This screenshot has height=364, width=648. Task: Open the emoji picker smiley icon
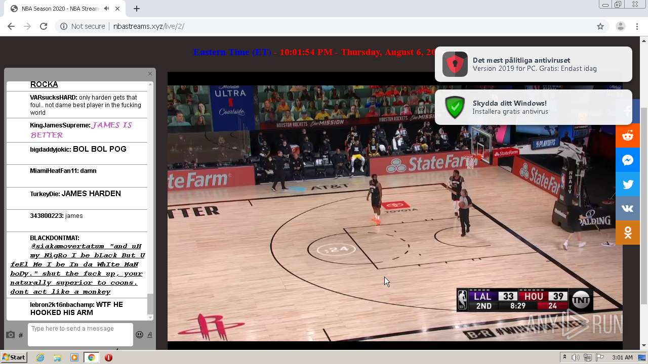[139, 335]
